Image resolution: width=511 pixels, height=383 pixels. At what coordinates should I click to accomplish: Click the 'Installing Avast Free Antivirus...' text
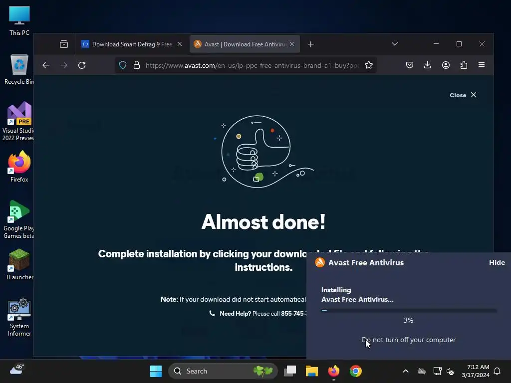[357, 295]
